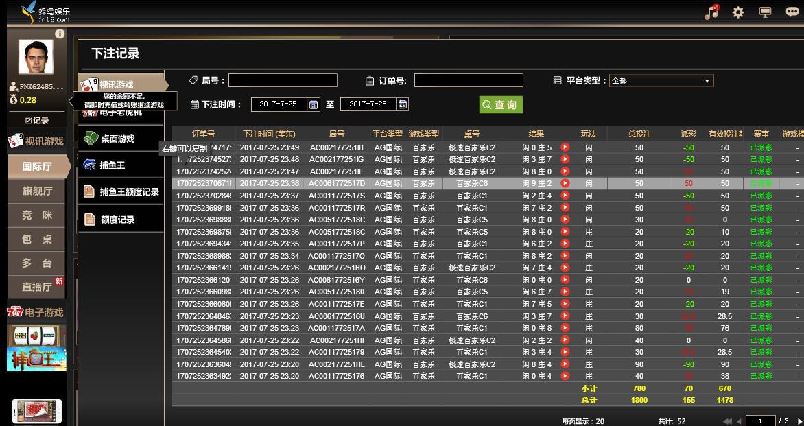Go to first page arrow
Image resolution: width=804 pixels, height=426 pixels.
pos(727,421)
